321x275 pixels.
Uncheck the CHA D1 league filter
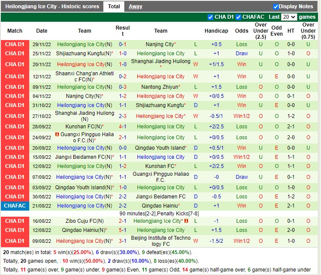(211, 17)
